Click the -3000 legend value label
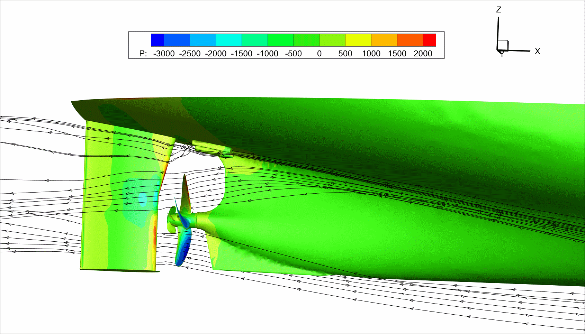 pyautogui.click(x=164, y=54)
